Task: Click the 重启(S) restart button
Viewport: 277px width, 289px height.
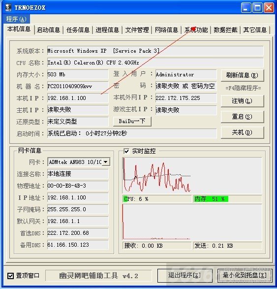Action: tap(242, 117)
